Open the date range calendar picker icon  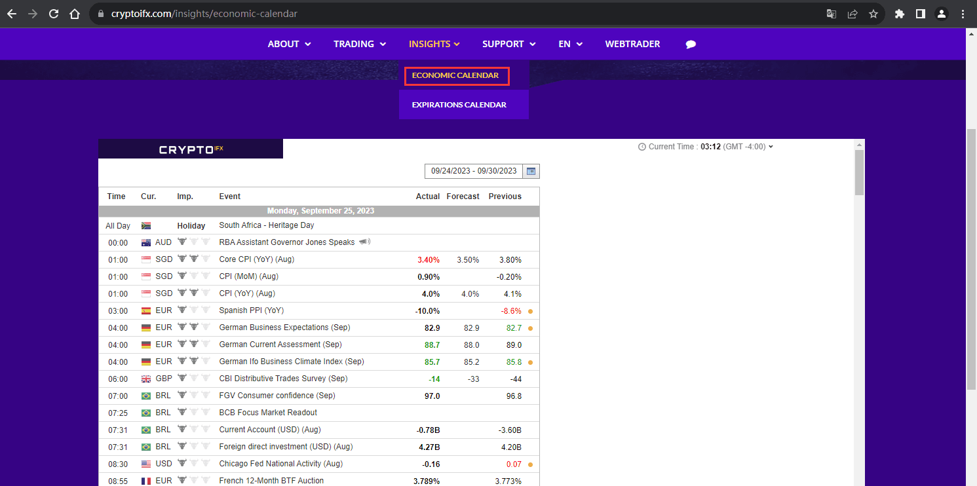coord(531,171)
